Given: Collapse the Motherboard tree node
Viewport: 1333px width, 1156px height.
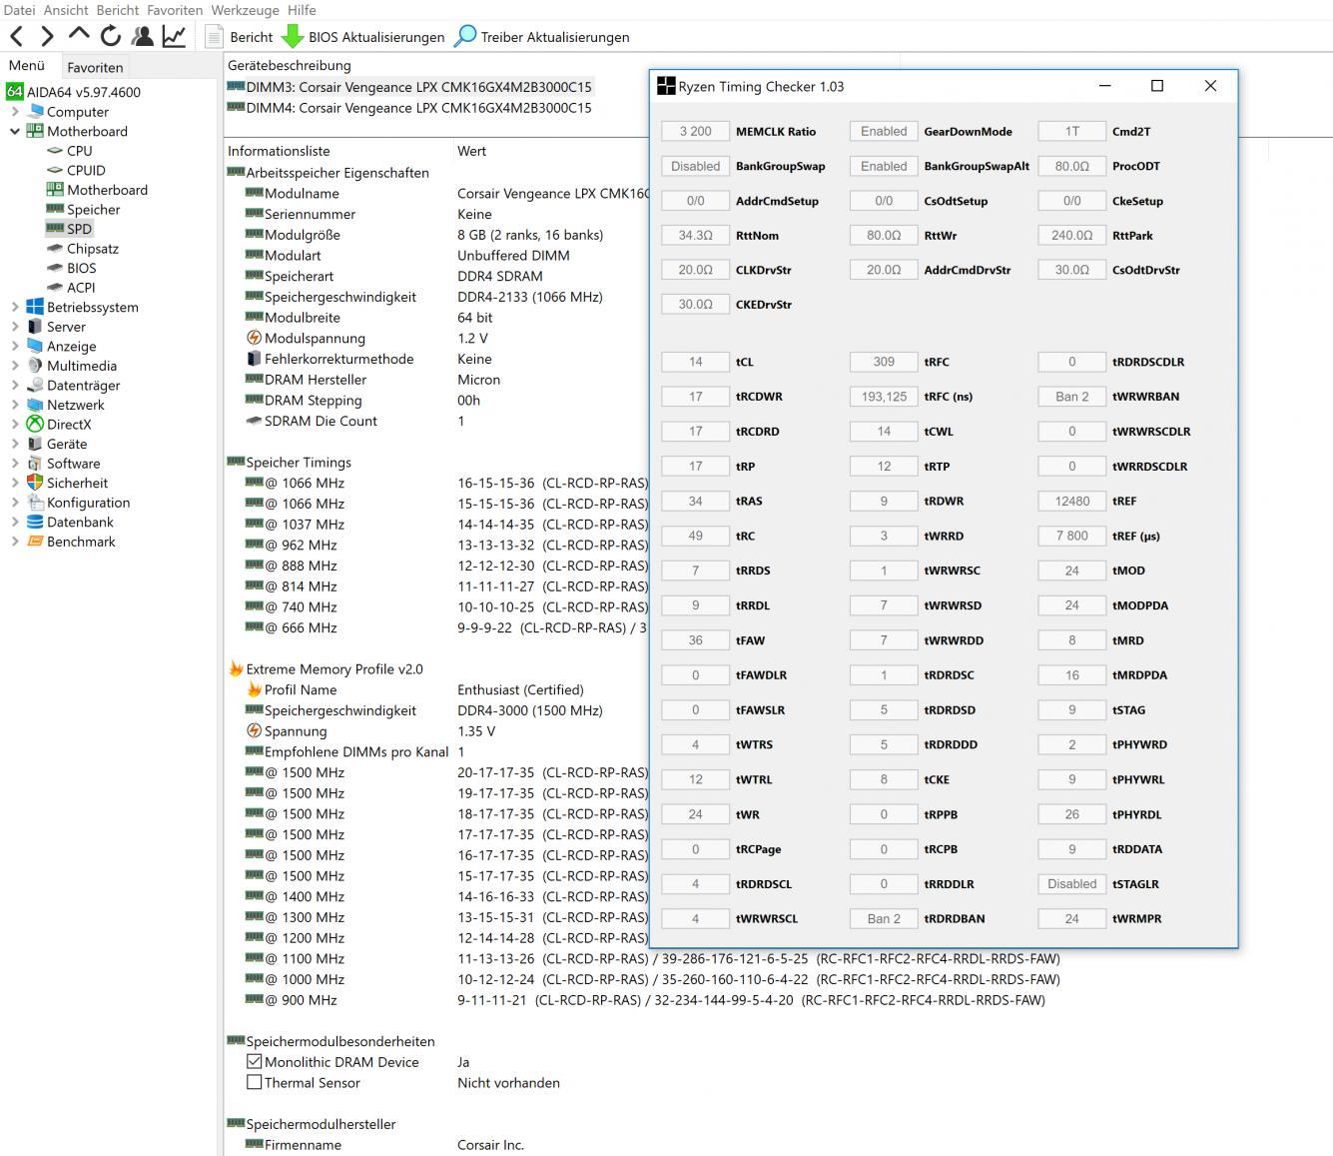Looking at the screenshot, I should coord(14,131).
